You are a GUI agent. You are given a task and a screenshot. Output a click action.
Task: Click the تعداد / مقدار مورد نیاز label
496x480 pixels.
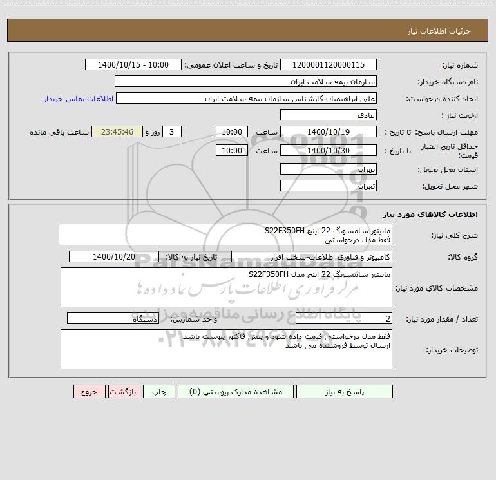click(442, 320)
